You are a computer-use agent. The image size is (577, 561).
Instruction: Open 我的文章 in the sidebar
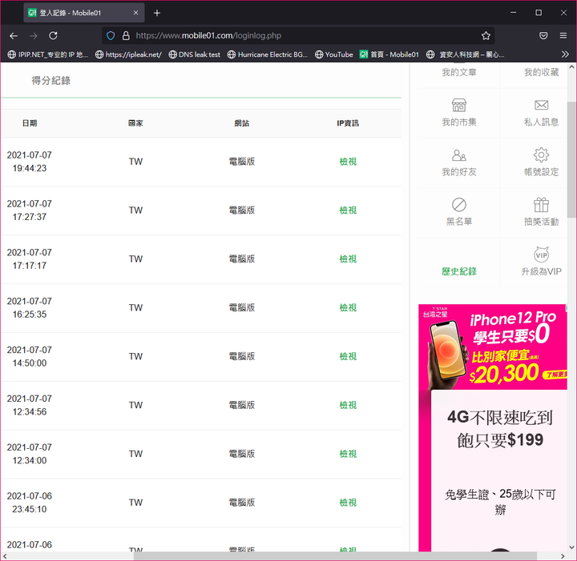click(x=459, y=72)
